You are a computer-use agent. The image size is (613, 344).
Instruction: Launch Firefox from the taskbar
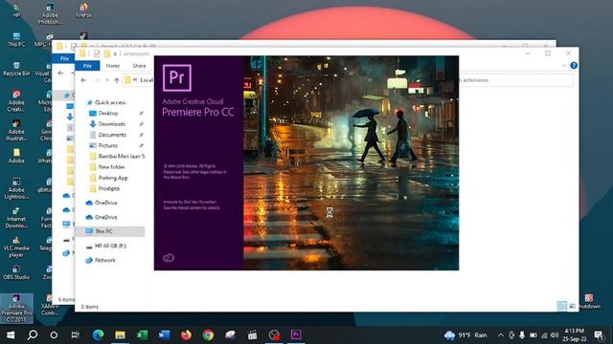click(x=186, y=334)
